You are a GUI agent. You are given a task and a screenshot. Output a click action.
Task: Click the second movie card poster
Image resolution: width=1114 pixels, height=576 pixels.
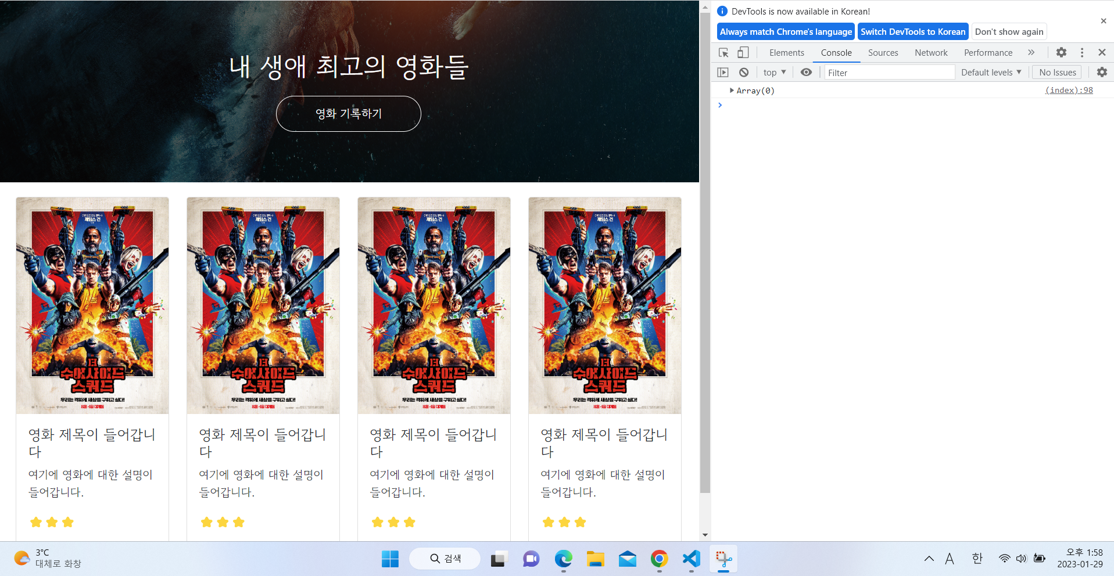tap(263, 305)
